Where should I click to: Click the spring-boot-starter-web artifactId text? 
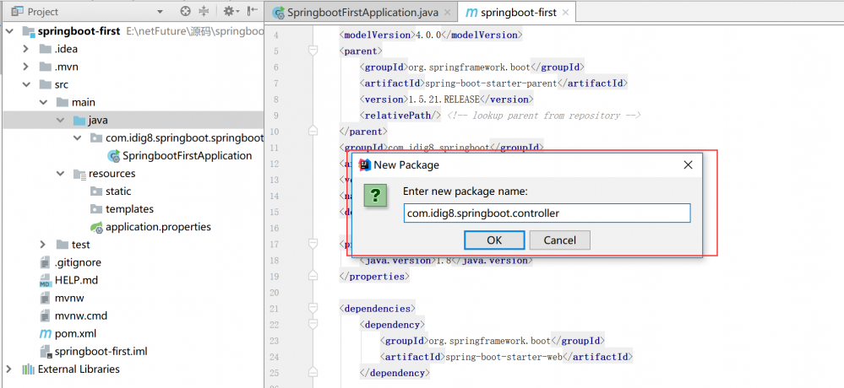(x=504, y=357)
